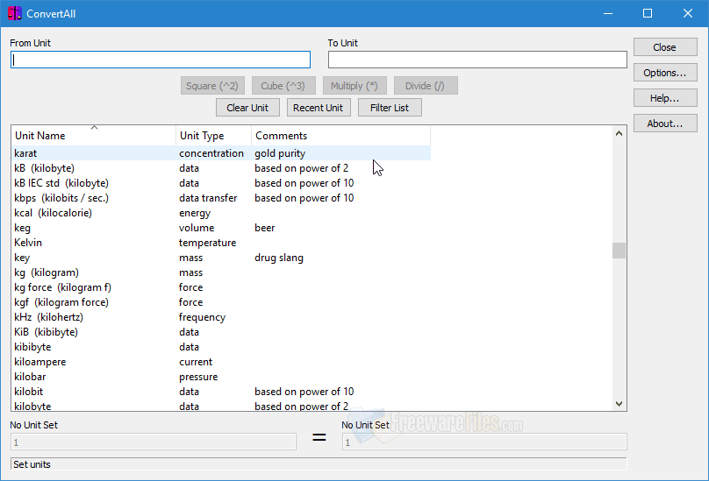The image size is (709, 481).
Task: Select the kB (kilobyte) row
Action: (221, 168)
